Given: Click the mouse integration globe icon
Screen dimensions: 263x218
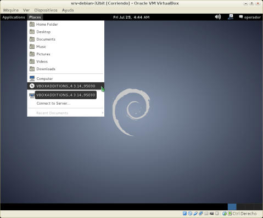Looking at the screenshot, I should coord(225,213).
